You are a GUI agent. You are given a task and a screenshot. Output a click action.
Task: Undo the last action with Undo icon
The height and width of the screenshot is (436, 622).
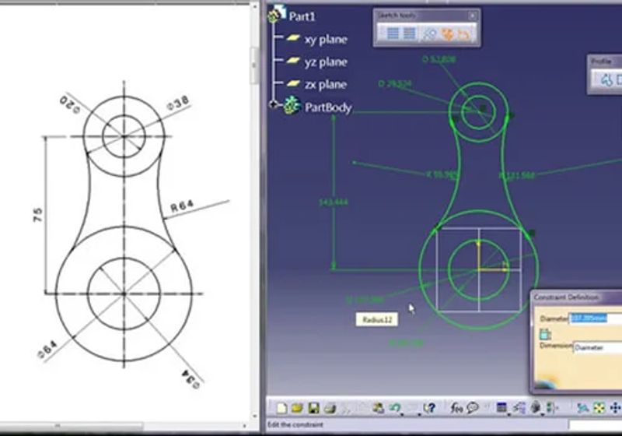pyautogui.click(x=394, y=408)
